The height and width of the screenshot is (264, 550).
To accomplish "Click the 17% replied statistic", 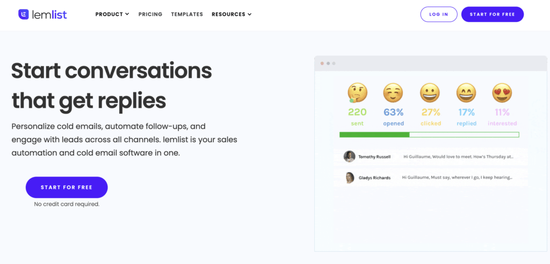I will coord(467,117).
